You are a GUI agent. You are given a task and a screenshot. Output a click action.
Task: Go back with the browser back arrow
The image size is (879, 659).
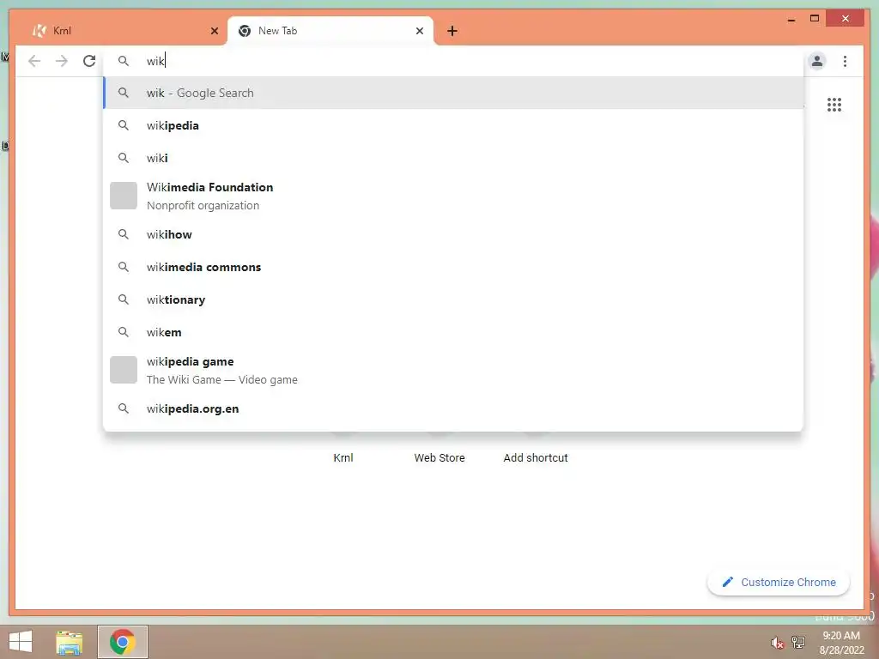34,61
